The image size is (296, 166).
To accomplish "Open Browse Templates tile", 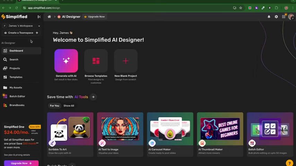I will 96,61.
